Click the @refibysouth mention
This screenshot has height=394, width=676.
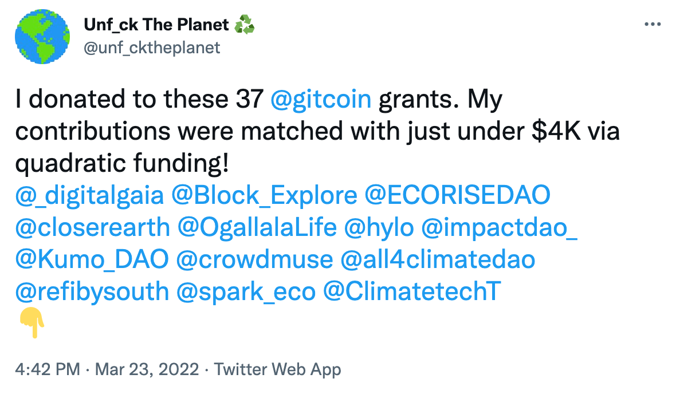(92, 292)
